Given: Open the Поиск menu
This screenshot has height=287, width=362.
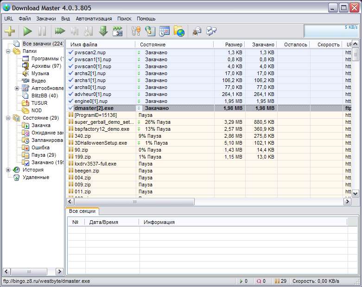Looking at the screenshot, I should click(x=124, y=19).
